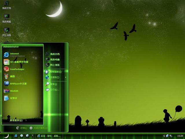Open 画图 paint program
This screenshot has width=185, height=139.
pos(10,76)
